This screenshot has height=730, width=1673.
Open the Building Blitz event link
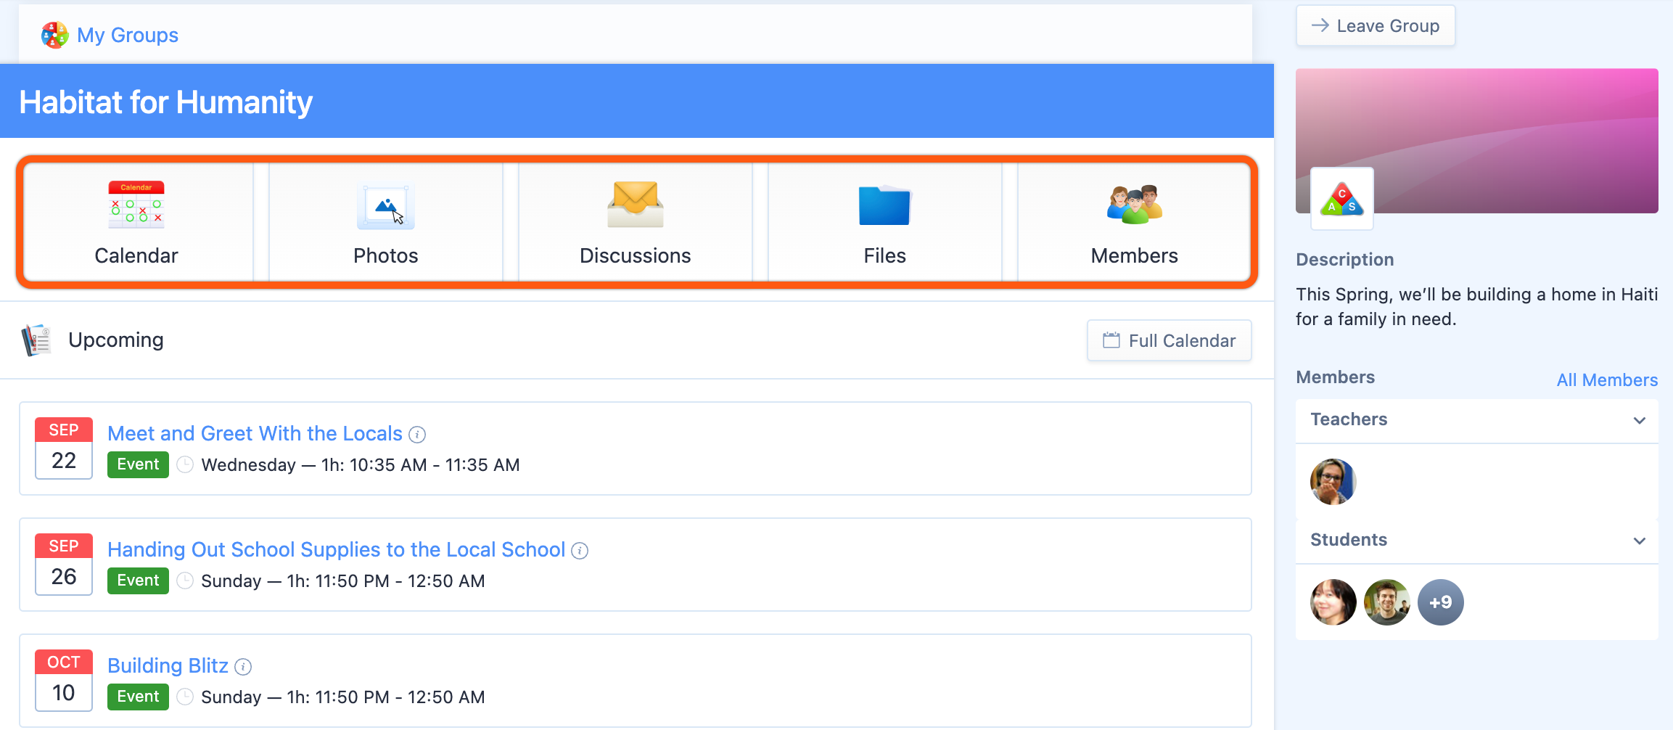(168, 665)
